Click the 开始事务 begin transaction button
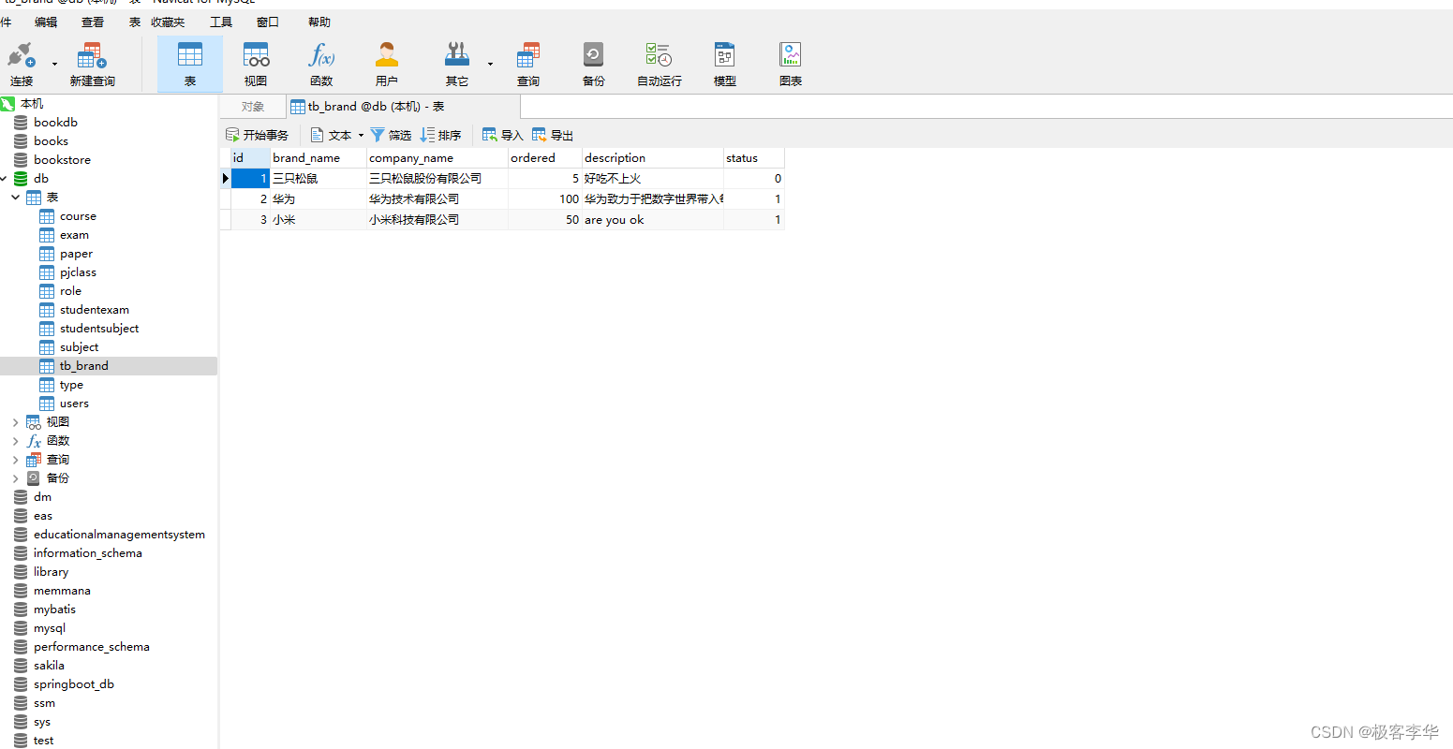1453x749 pixels. coord(258,136)
